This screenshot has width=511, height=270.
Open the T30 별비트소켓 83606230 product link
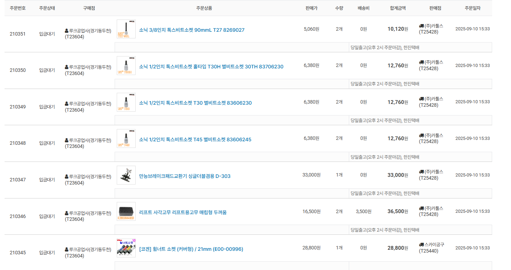(x=195, y=103)
